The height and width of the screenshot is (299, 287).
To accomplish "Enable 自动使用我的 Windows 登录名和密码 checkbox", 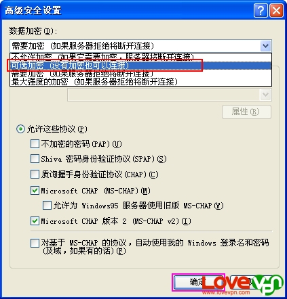I will [35, 243].
